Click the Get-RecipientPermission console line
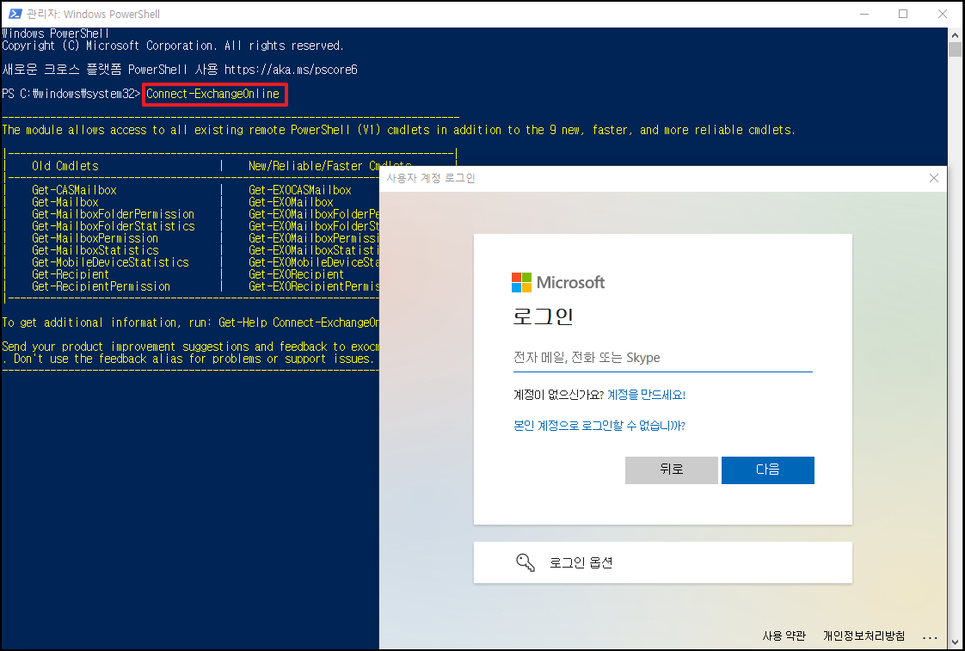 tap(101, 286)
